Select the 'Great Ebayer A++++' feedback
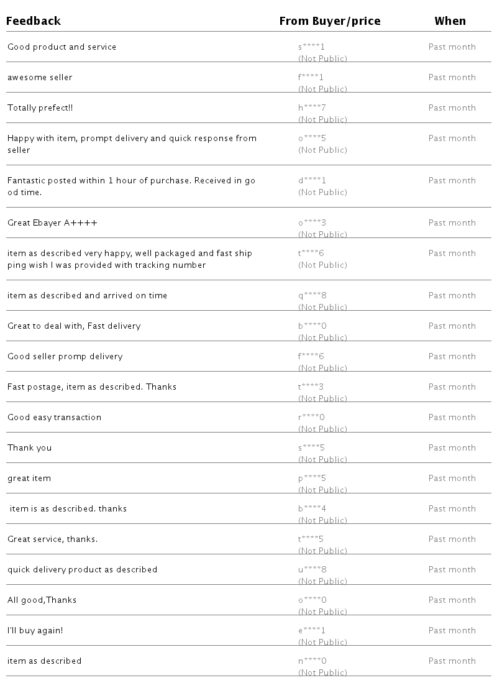Image resolution: width=497 pixels, height=688 pixels. click(52, 223)
